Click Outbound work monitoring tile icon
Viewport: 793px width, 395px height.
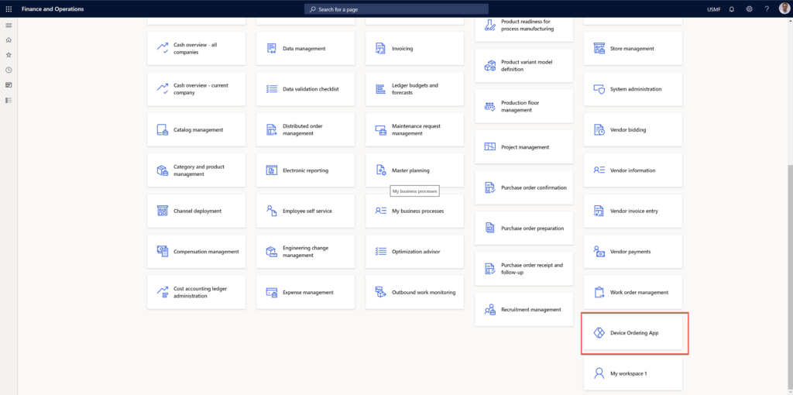point(381,292)
